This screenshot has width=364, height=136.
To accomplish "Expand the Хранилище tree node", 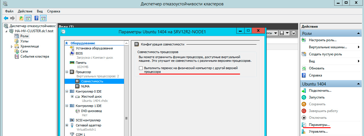I will pyautogui.click(x=12, y=46).
